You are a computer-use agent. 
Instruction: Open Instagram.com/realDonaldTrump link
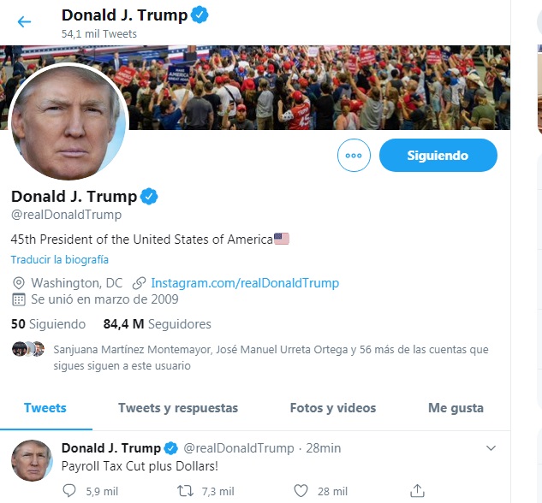pos(245,283)
